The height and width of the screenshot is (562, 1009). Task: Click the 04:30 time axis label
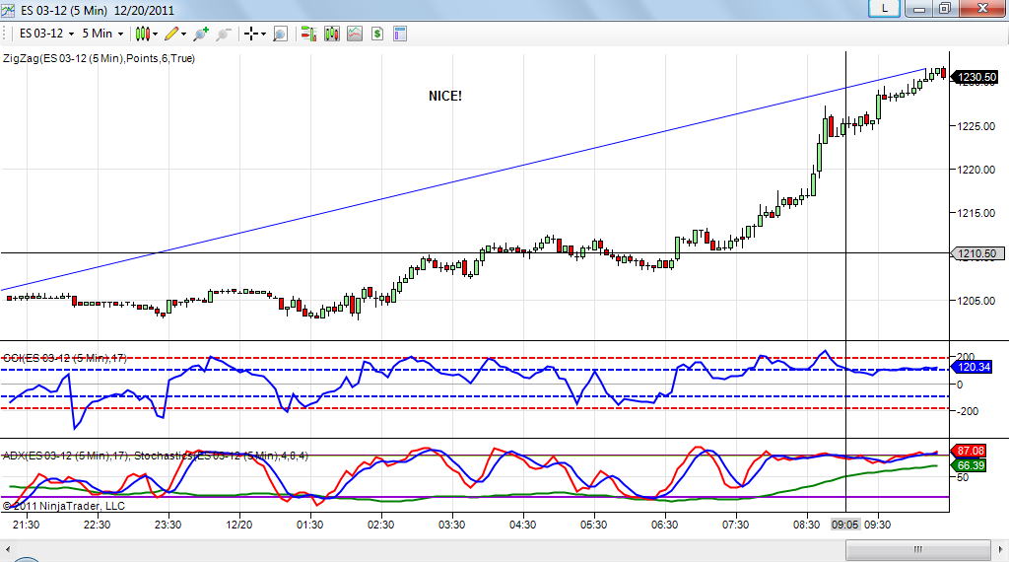click(x=522, y=525)
